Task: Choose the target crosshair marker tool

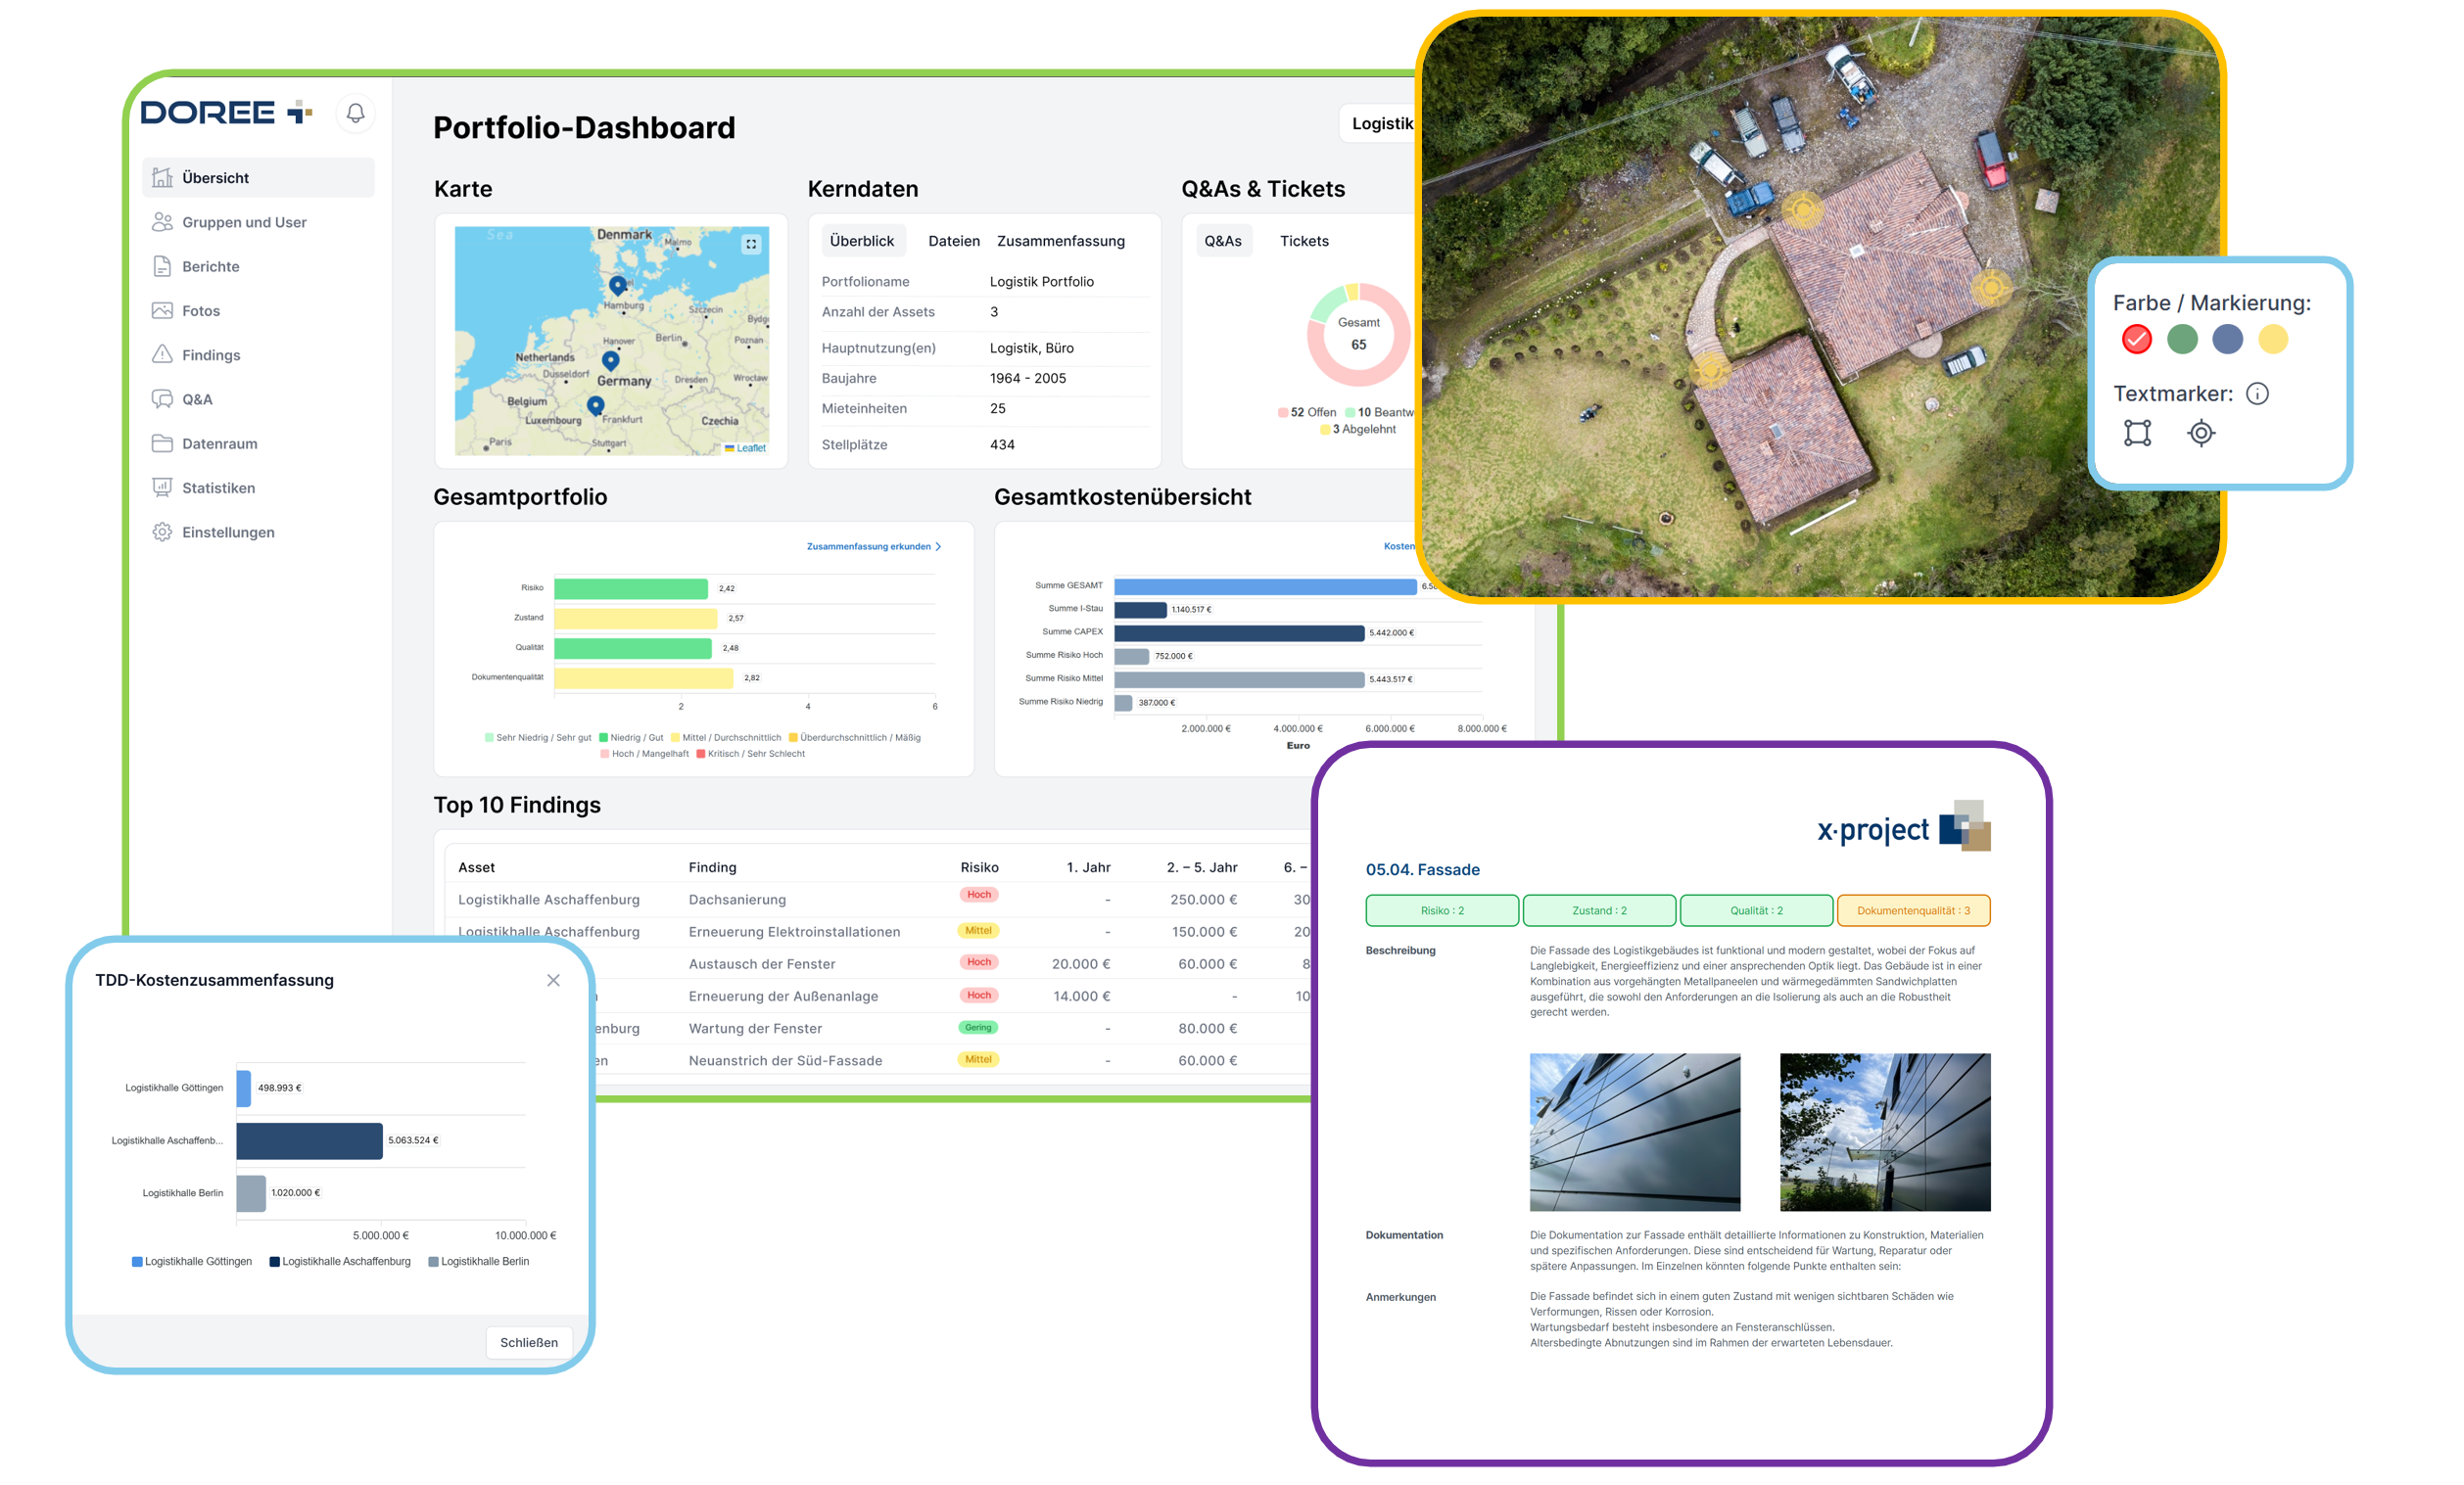Action: pyautogui.click(x=2201, y=433)
